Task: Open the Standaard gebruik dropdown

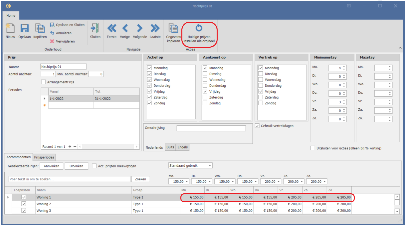Action: (210, 166)
